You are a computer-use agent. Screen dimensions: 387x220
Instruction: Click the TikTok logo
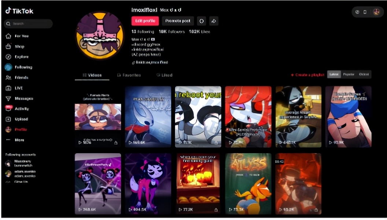pos(19,11)
